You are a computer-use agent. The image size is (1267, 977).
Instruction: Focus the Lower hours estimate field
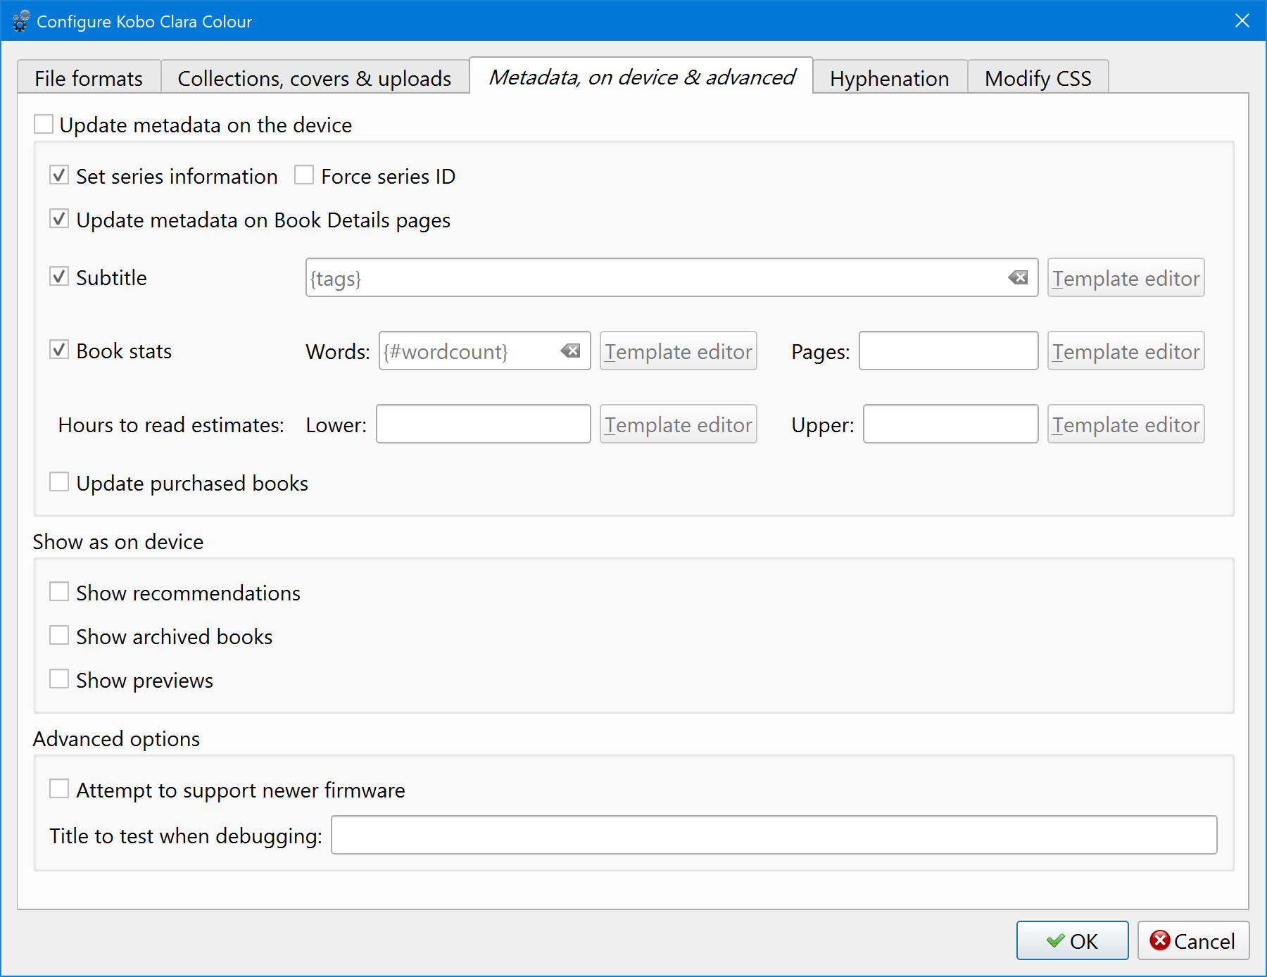coord(484,424)
